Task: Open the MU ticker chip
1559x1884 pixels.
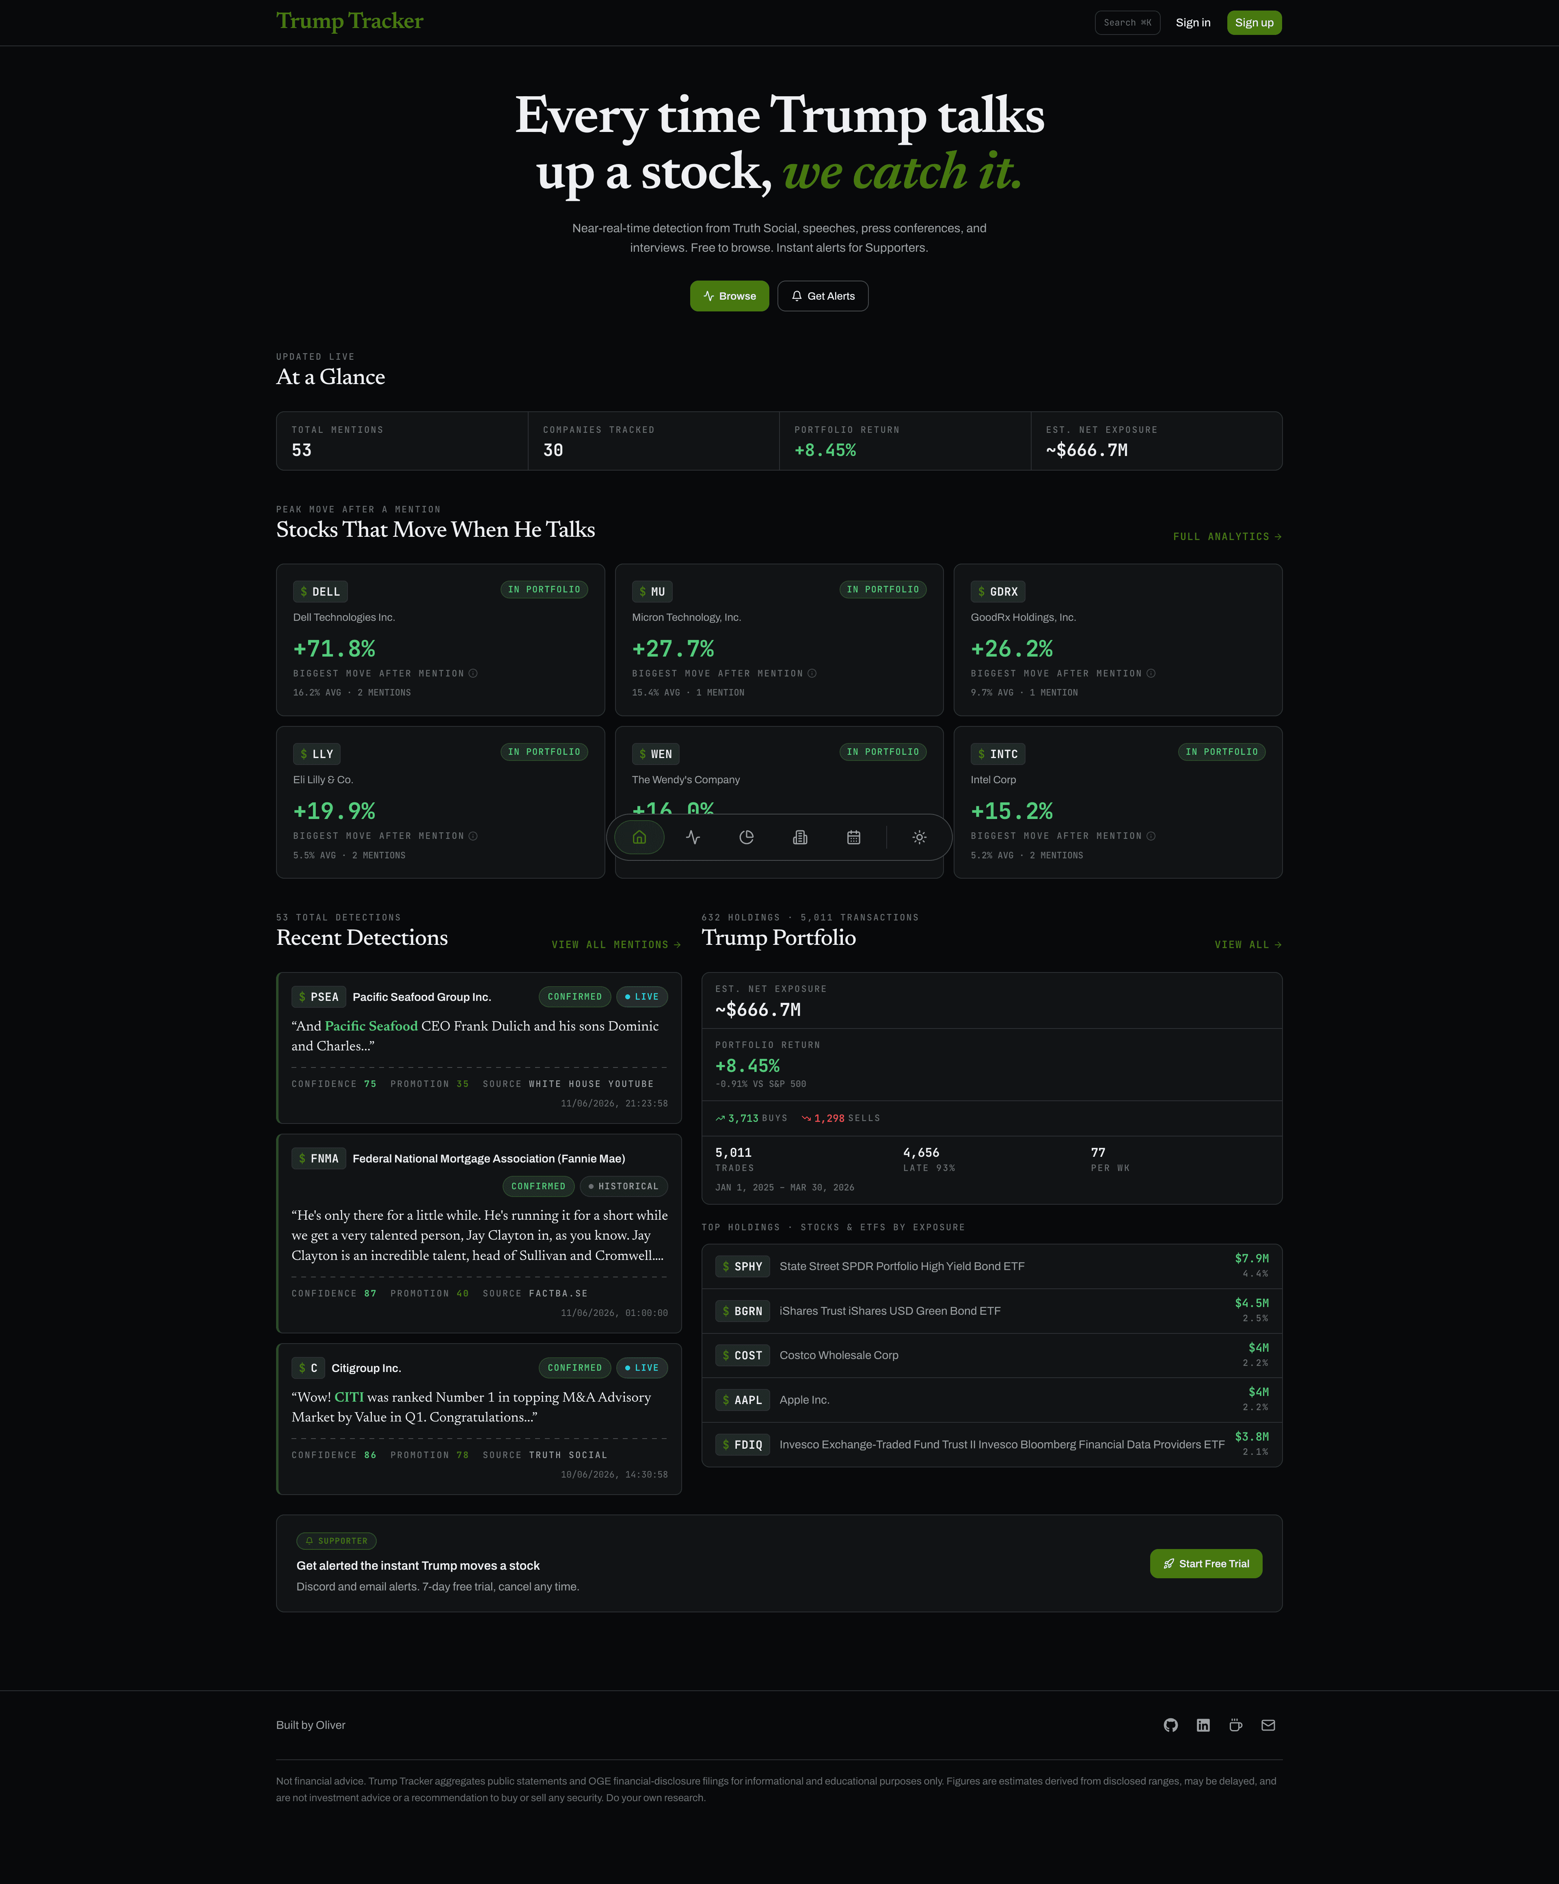Action: click(652, 592)
